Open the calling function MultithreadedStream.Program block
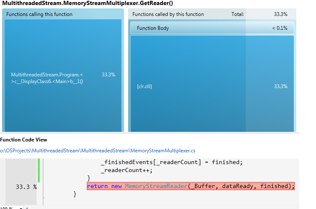Viewport: 316px width, 209px height. point(63,76)
